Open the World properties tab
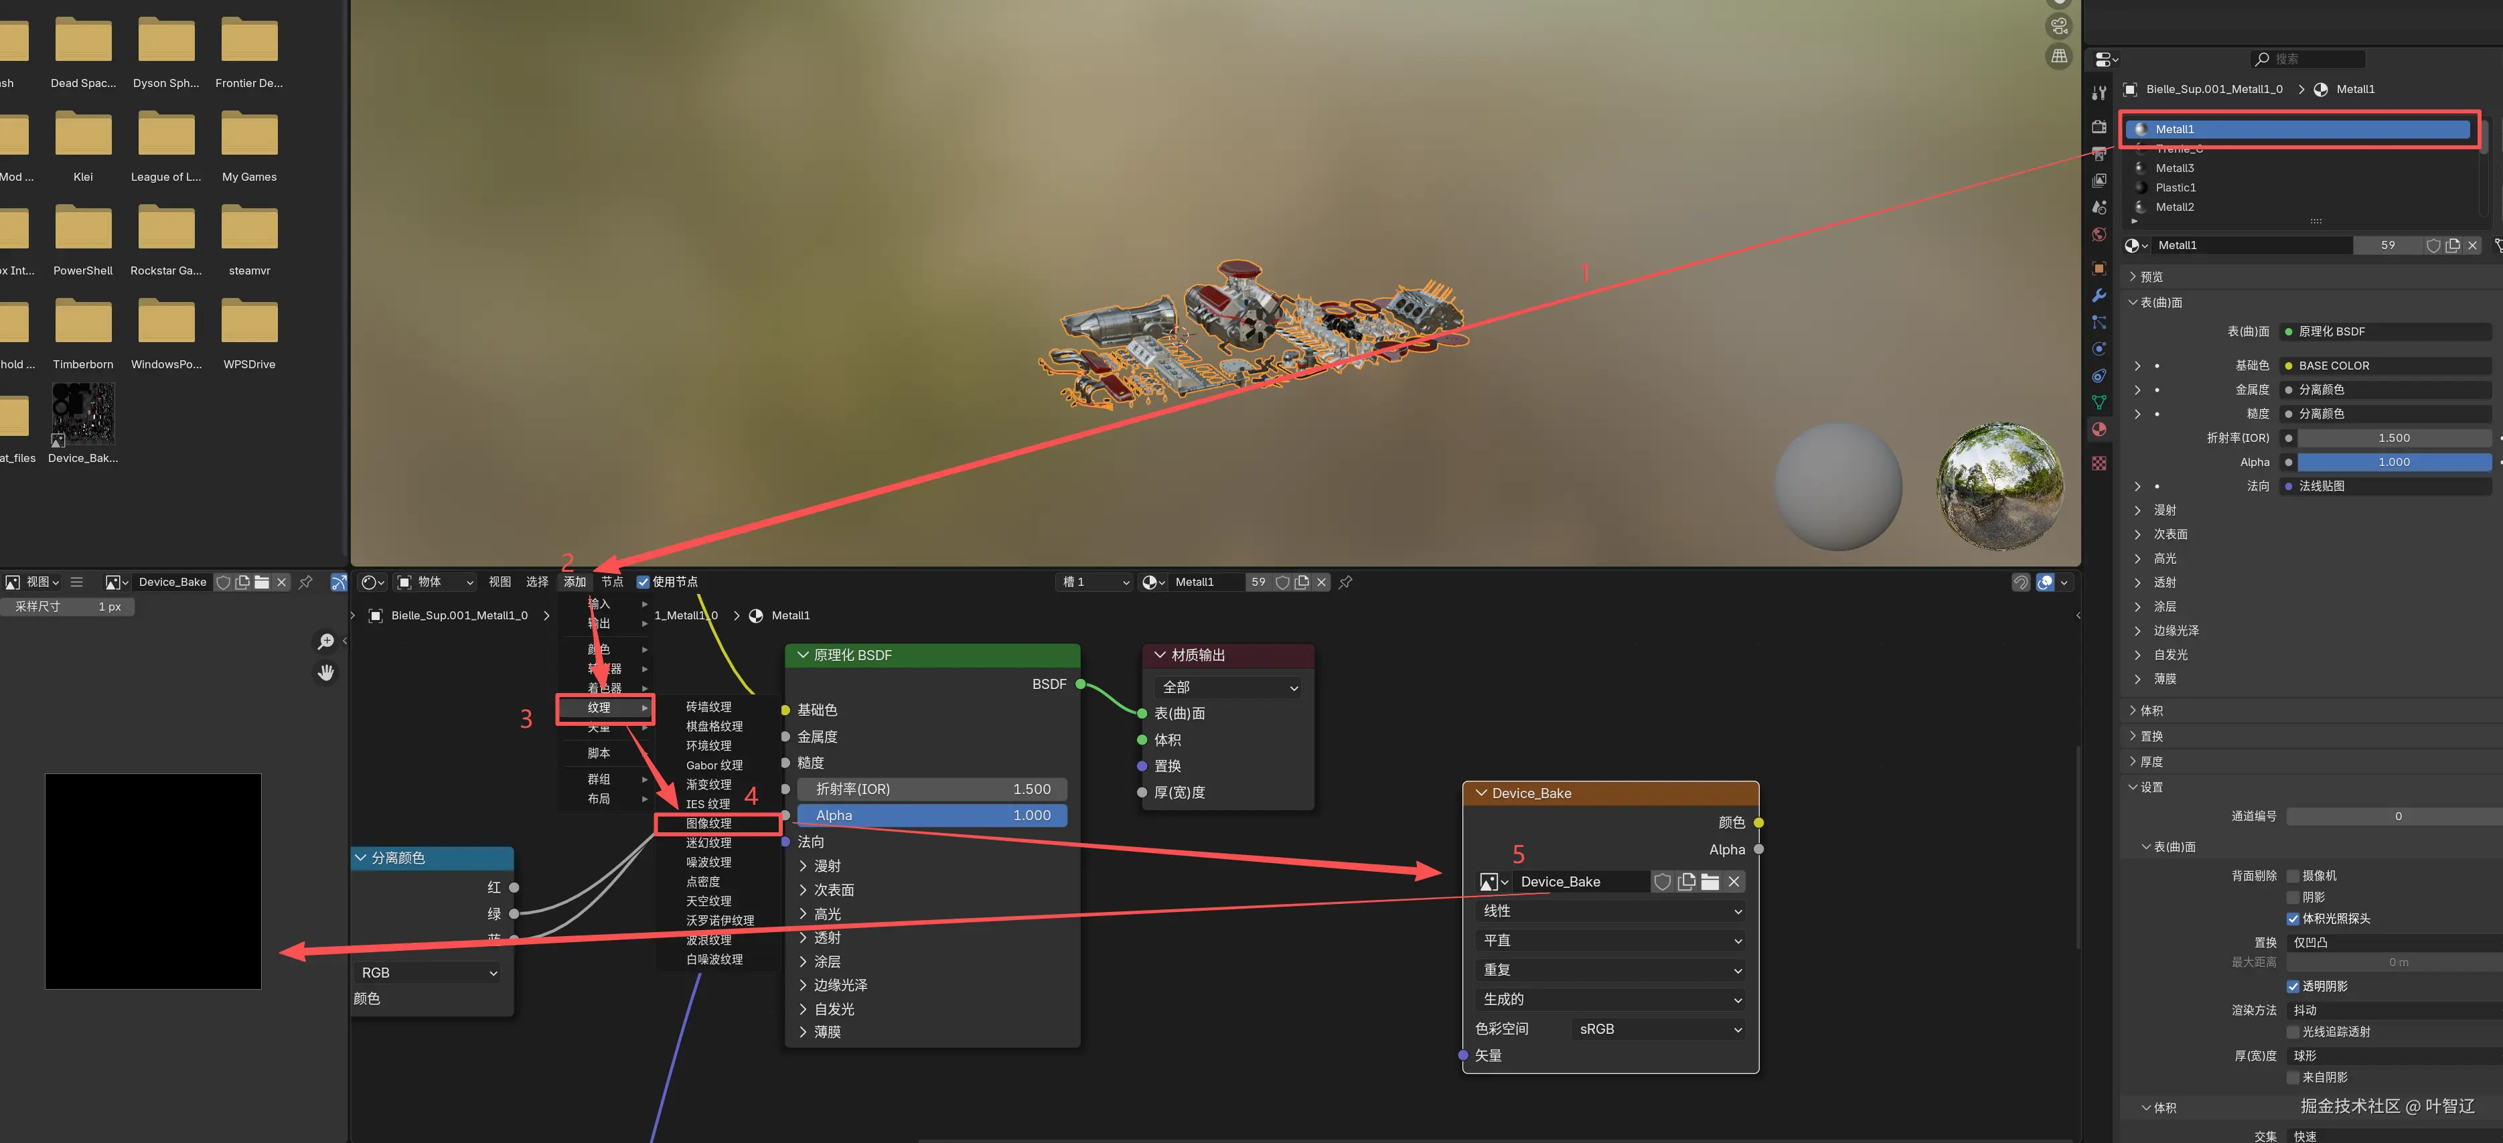The width and height of the screenshot is (2503, 1143). click(x=2099, y=234)
